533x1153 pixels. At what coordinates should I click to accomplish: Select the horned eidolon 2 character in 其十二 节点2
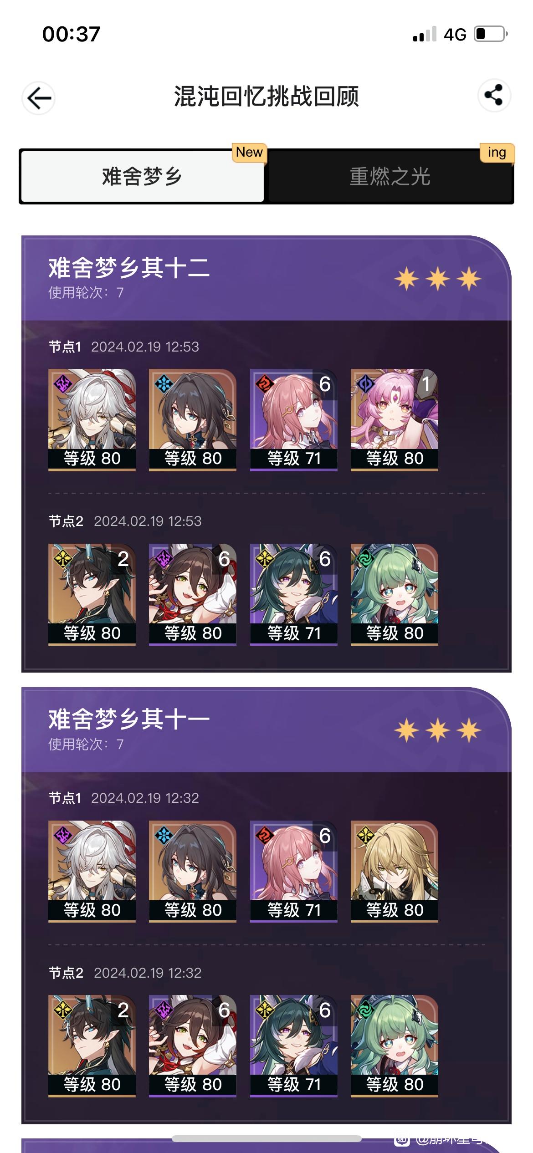coord(92,594)
